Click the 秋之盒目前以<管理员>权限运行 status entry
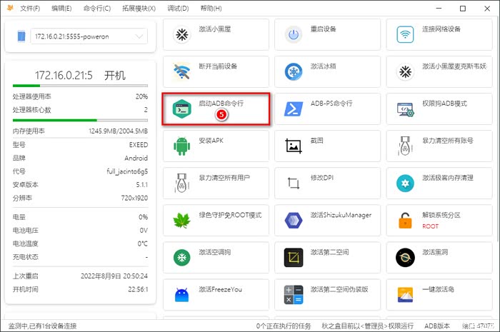 click(x=367, y=326)
